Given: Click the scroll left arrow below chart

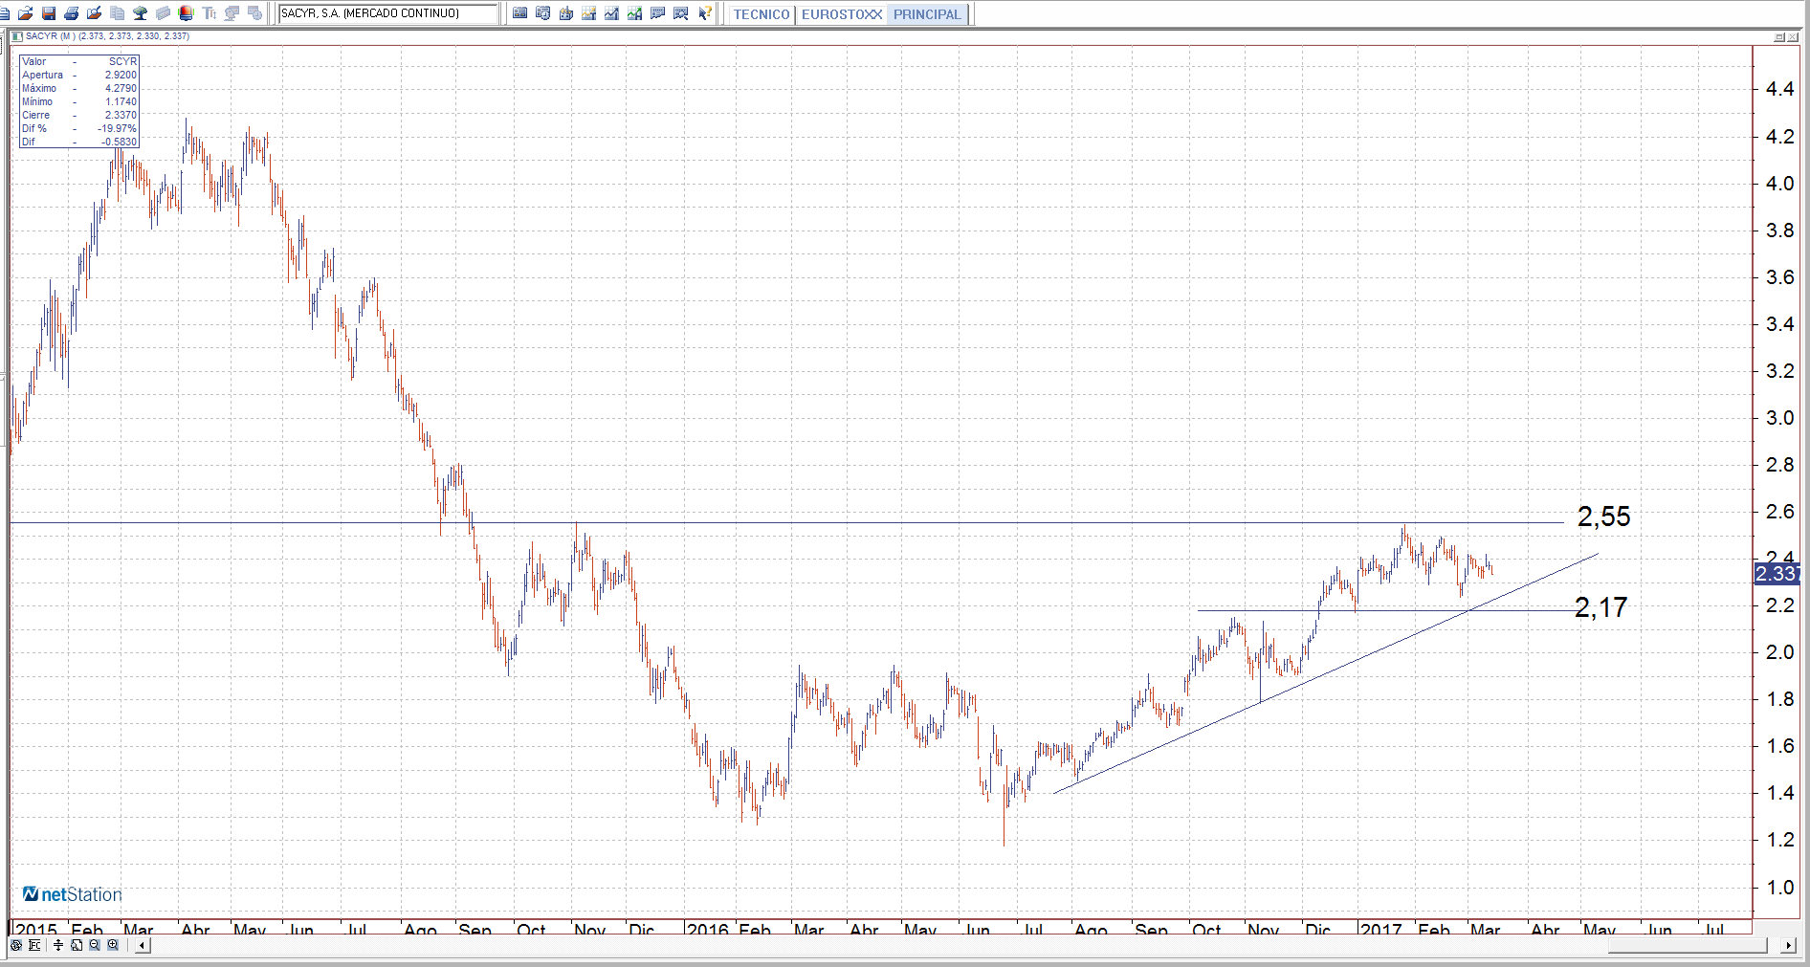Looking at the screenshot, I should click(143, 946).
